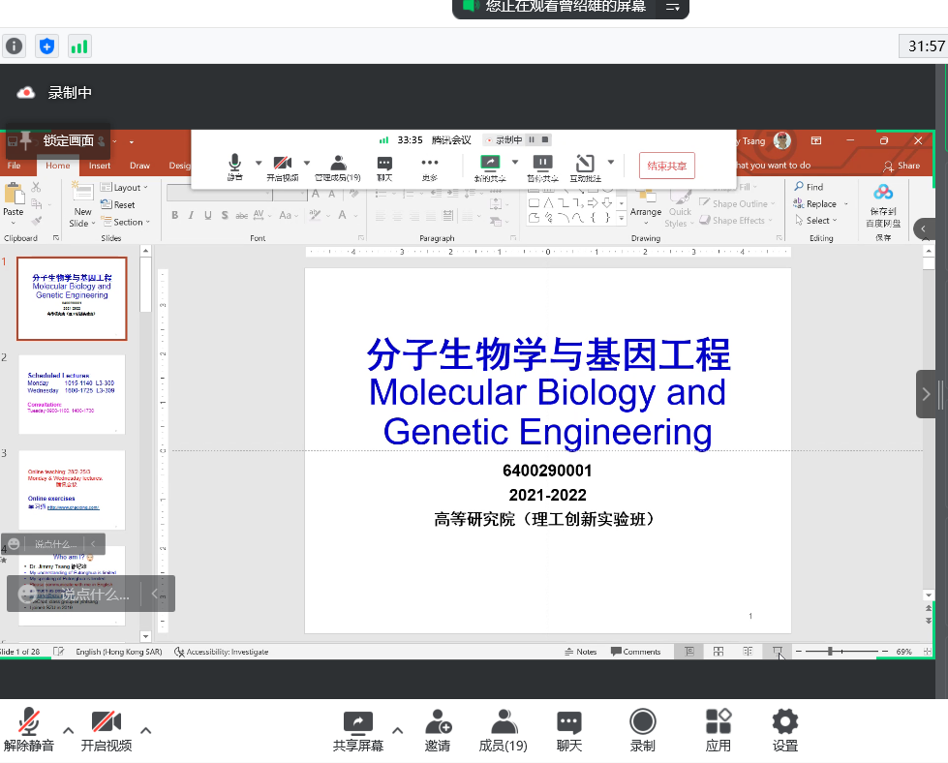
Task: Expand share options arrow beside 共享屏幕
Action: point(397,730)
